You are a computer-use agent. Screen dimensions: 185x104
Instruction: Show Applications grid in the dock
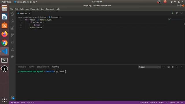(5, 100)
